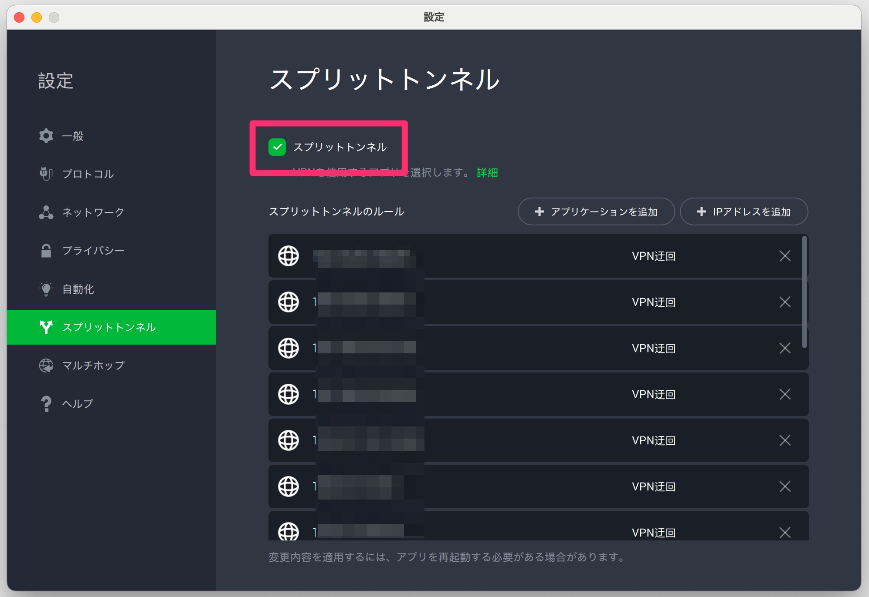Click globe icon of fourth rule row
869x597 pixels.
pyautogui.click(x=289, y=394)
